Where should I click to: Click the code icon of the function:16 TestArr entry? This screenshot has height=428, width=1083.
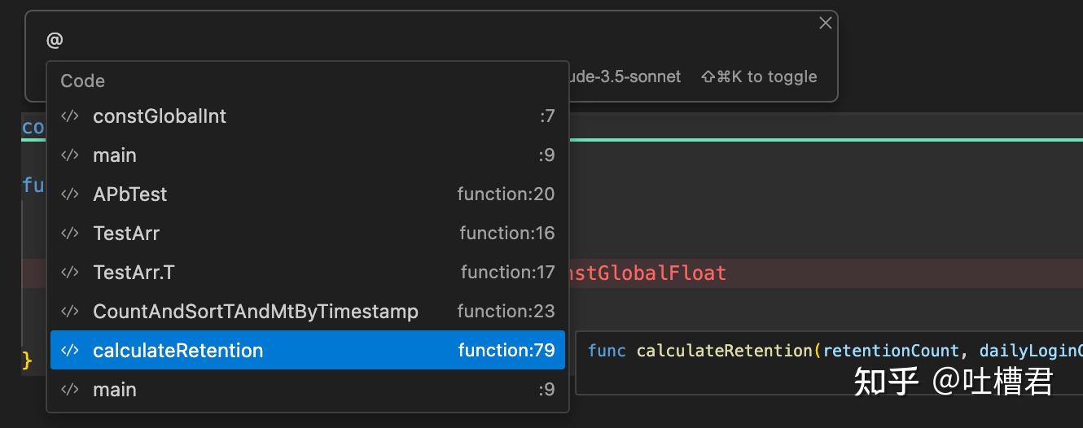coord(70,234)
